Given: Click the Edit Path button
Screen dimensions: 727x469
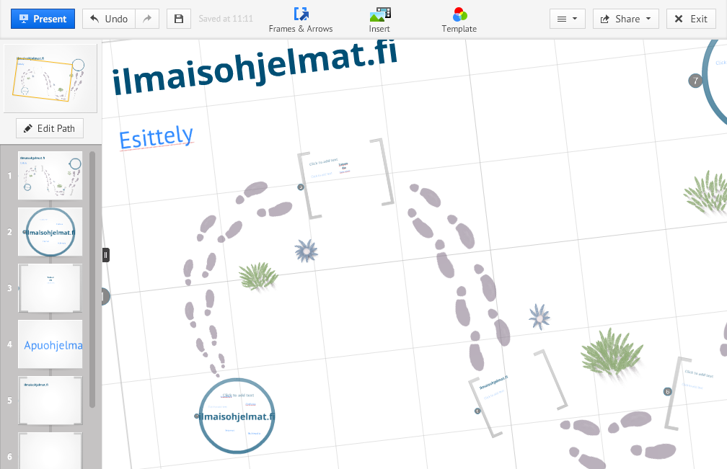Looking at the screenshot, I should pos(50,128).
